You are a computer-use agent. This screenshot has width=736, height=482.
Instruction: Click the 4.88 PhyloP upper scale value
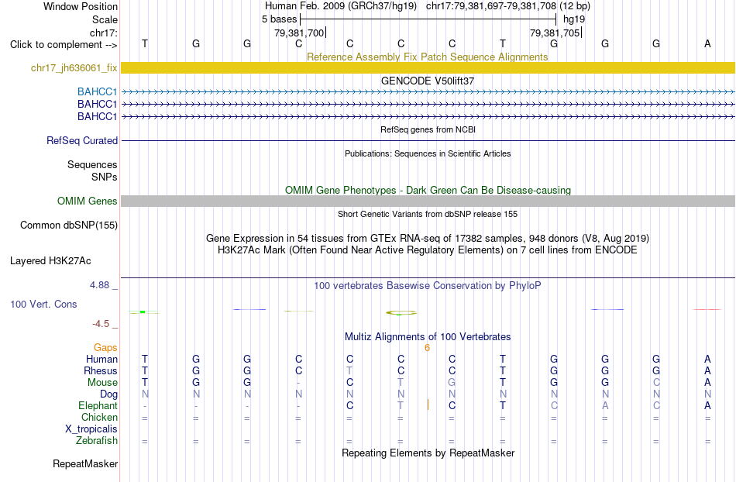click(x=99, y=285)
